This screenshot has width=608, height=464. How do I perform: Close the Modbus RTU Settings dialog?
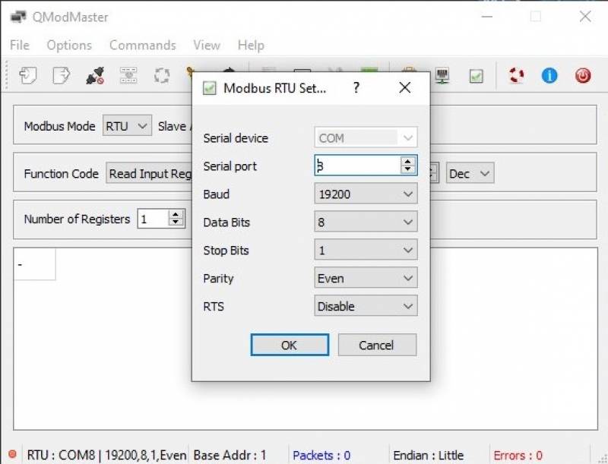(x=405, y=87)
